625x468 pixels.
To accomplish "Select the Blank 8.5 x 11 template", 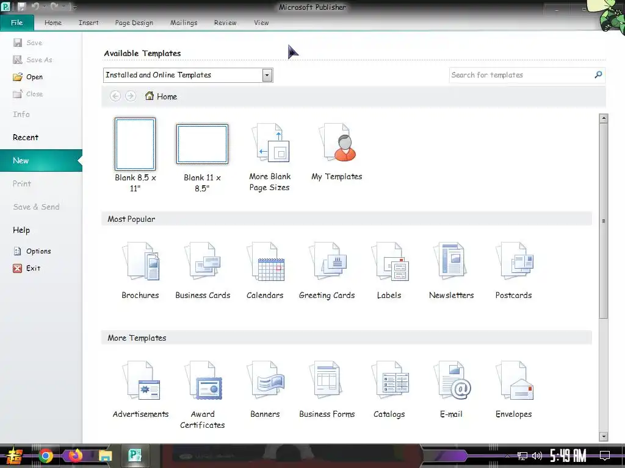I will 135,155.
